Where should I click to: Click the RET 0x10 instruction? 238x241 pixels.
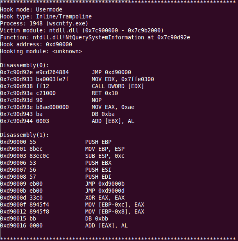click(x=105, y=93)
